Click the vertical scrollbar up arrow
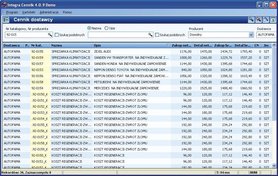 pyautogui.click(x=274, y=45)
